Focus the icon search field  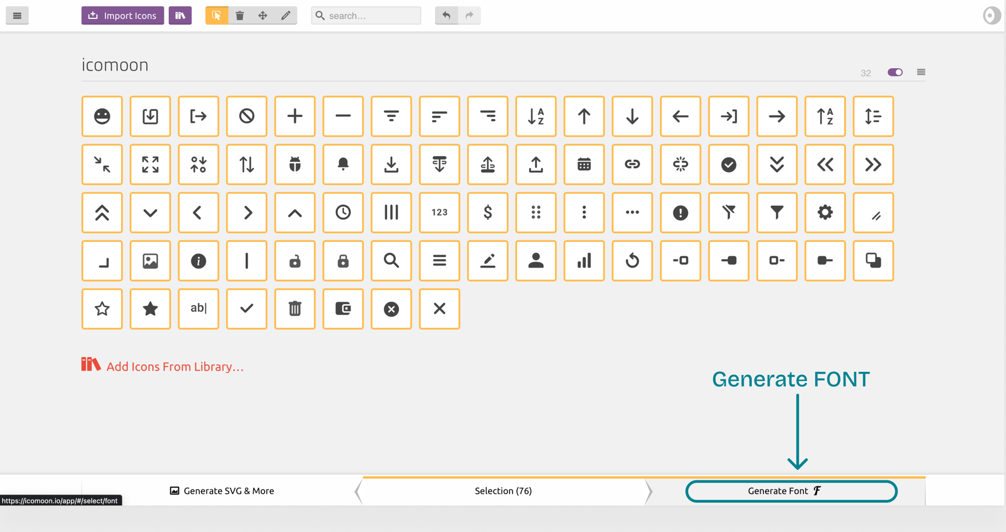point(372,16)
